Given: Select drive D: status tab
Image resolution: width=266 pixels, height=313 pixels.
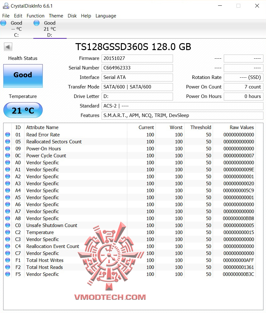Looking at the screenshot, I should click(x=50, y=29).
